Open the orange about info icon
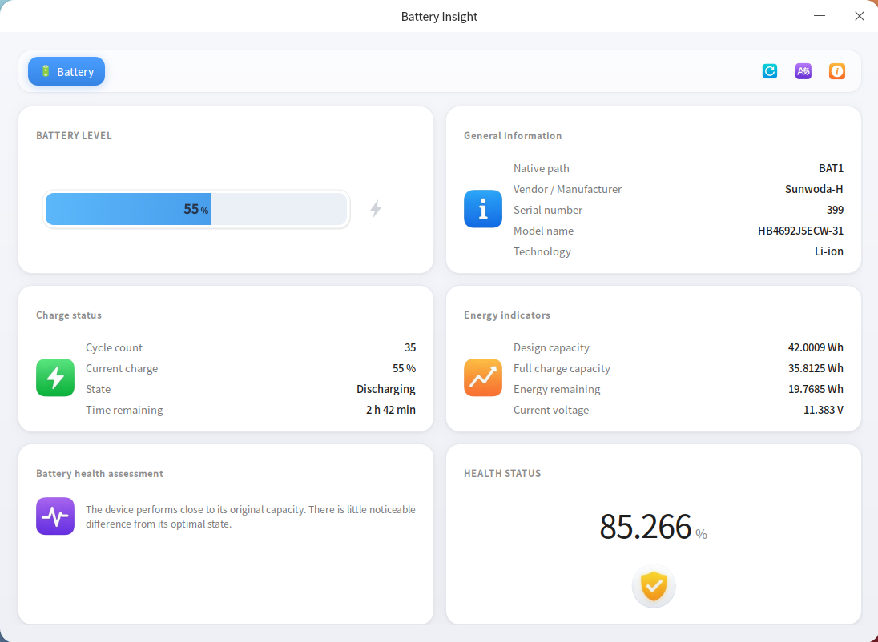878x642 pixels. (x=836, y=71)
